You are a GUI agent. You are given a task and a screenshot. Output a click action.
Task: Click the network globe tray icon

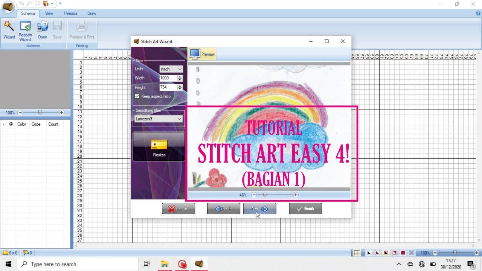422,264
